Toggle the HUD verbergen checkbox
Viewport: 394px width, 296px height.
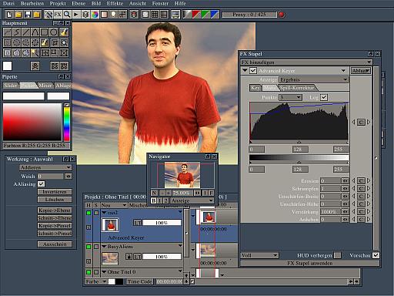[x=338, y=255]
